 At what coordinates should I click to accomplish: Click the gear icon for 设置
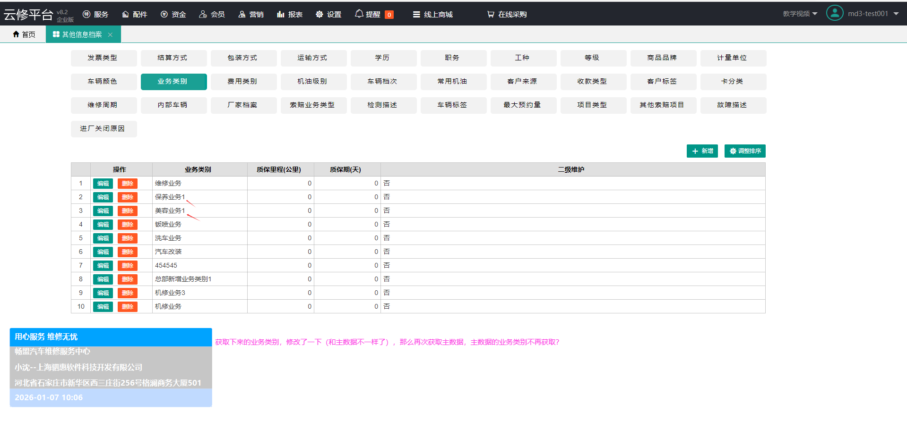coord(320,15)
